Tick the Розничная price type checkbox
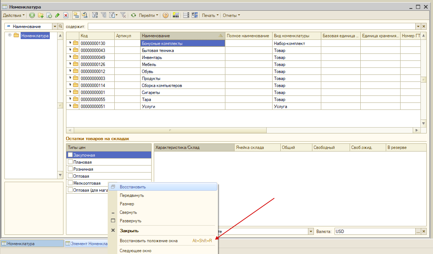Screen dimensions: 433x254 70,169
